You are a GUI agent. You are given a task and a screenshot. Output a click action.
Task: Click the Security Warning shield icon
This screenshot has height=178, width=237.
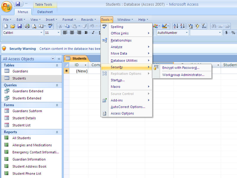4,48
